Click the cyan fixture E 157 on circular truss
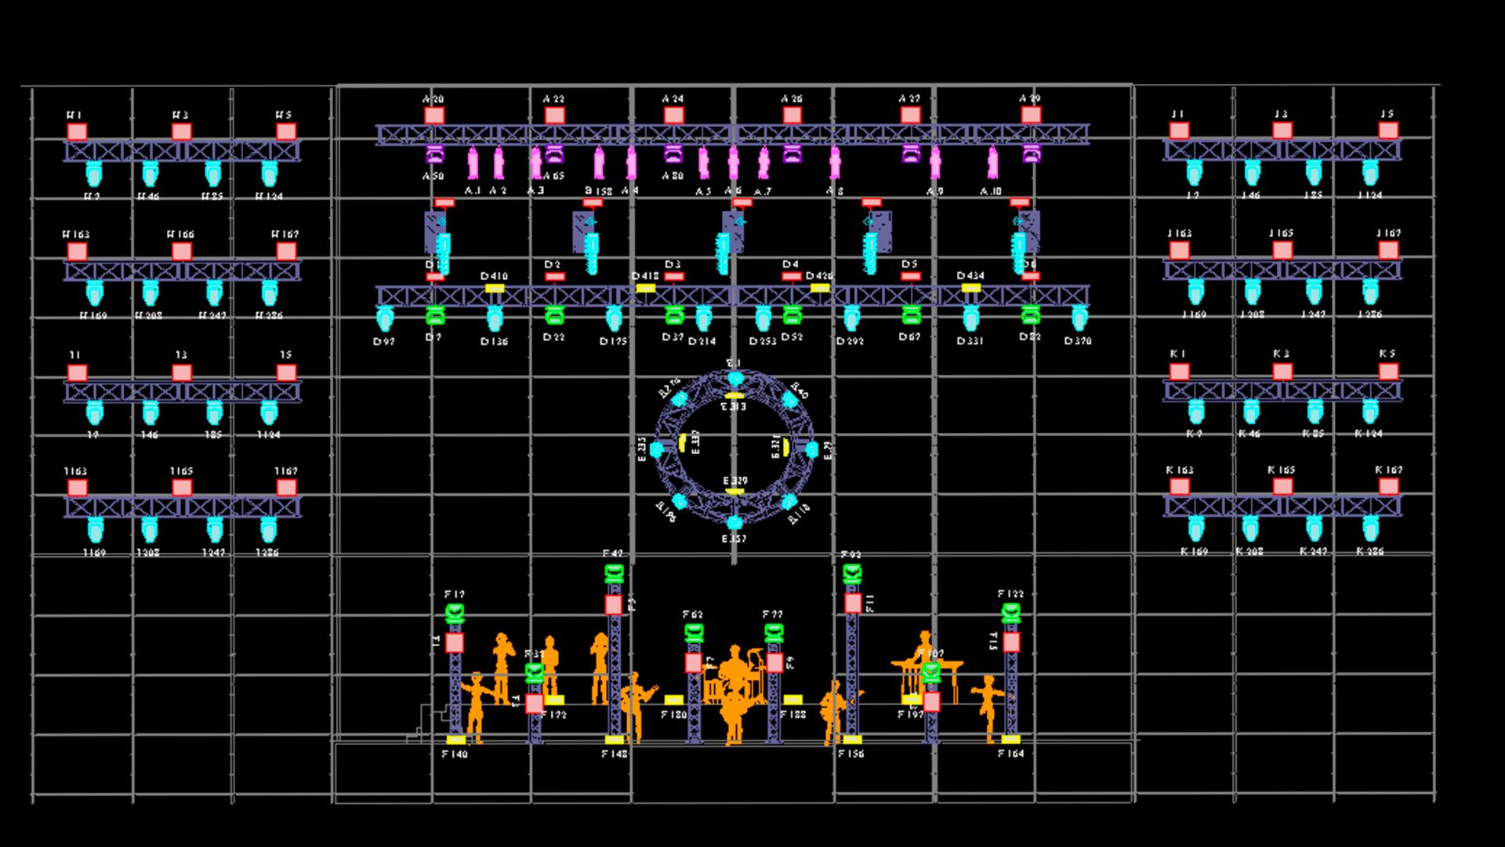The width and height of the screenshot is (1505, 847). (734, 522)
